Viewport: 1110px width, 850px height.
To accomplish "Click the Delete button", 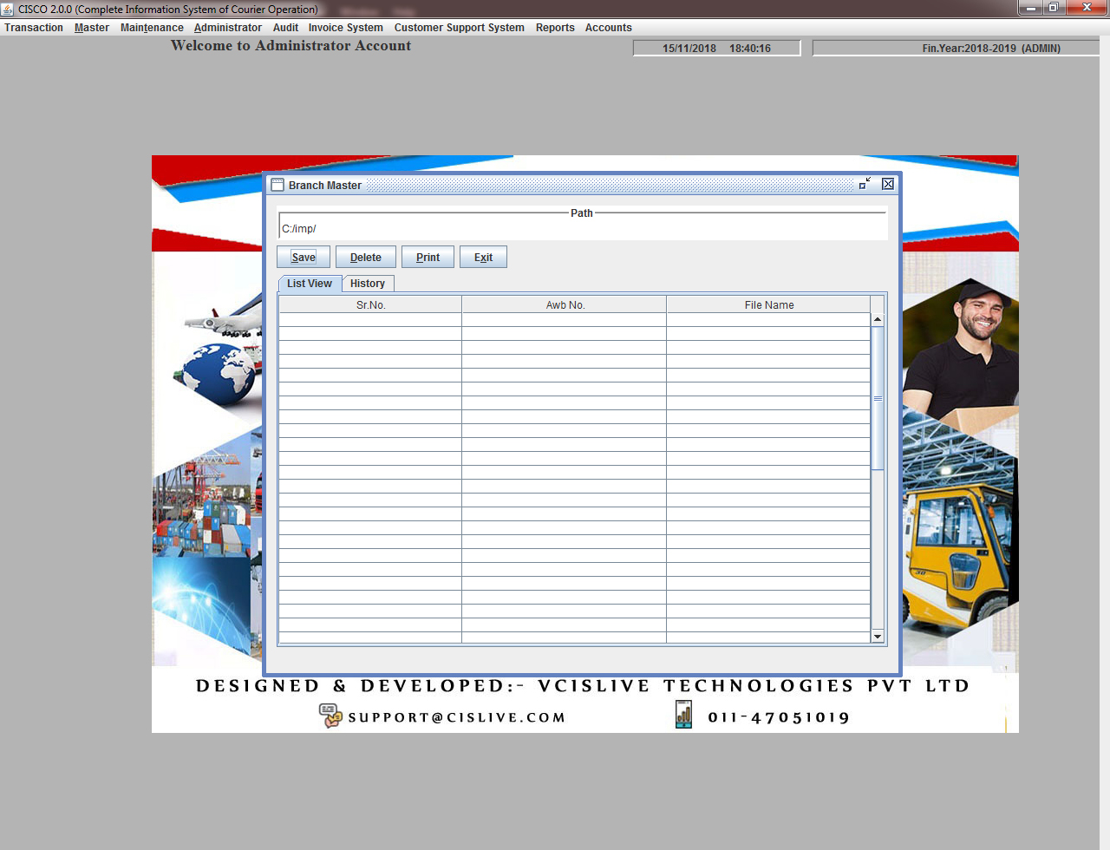I will coord(365,257).
